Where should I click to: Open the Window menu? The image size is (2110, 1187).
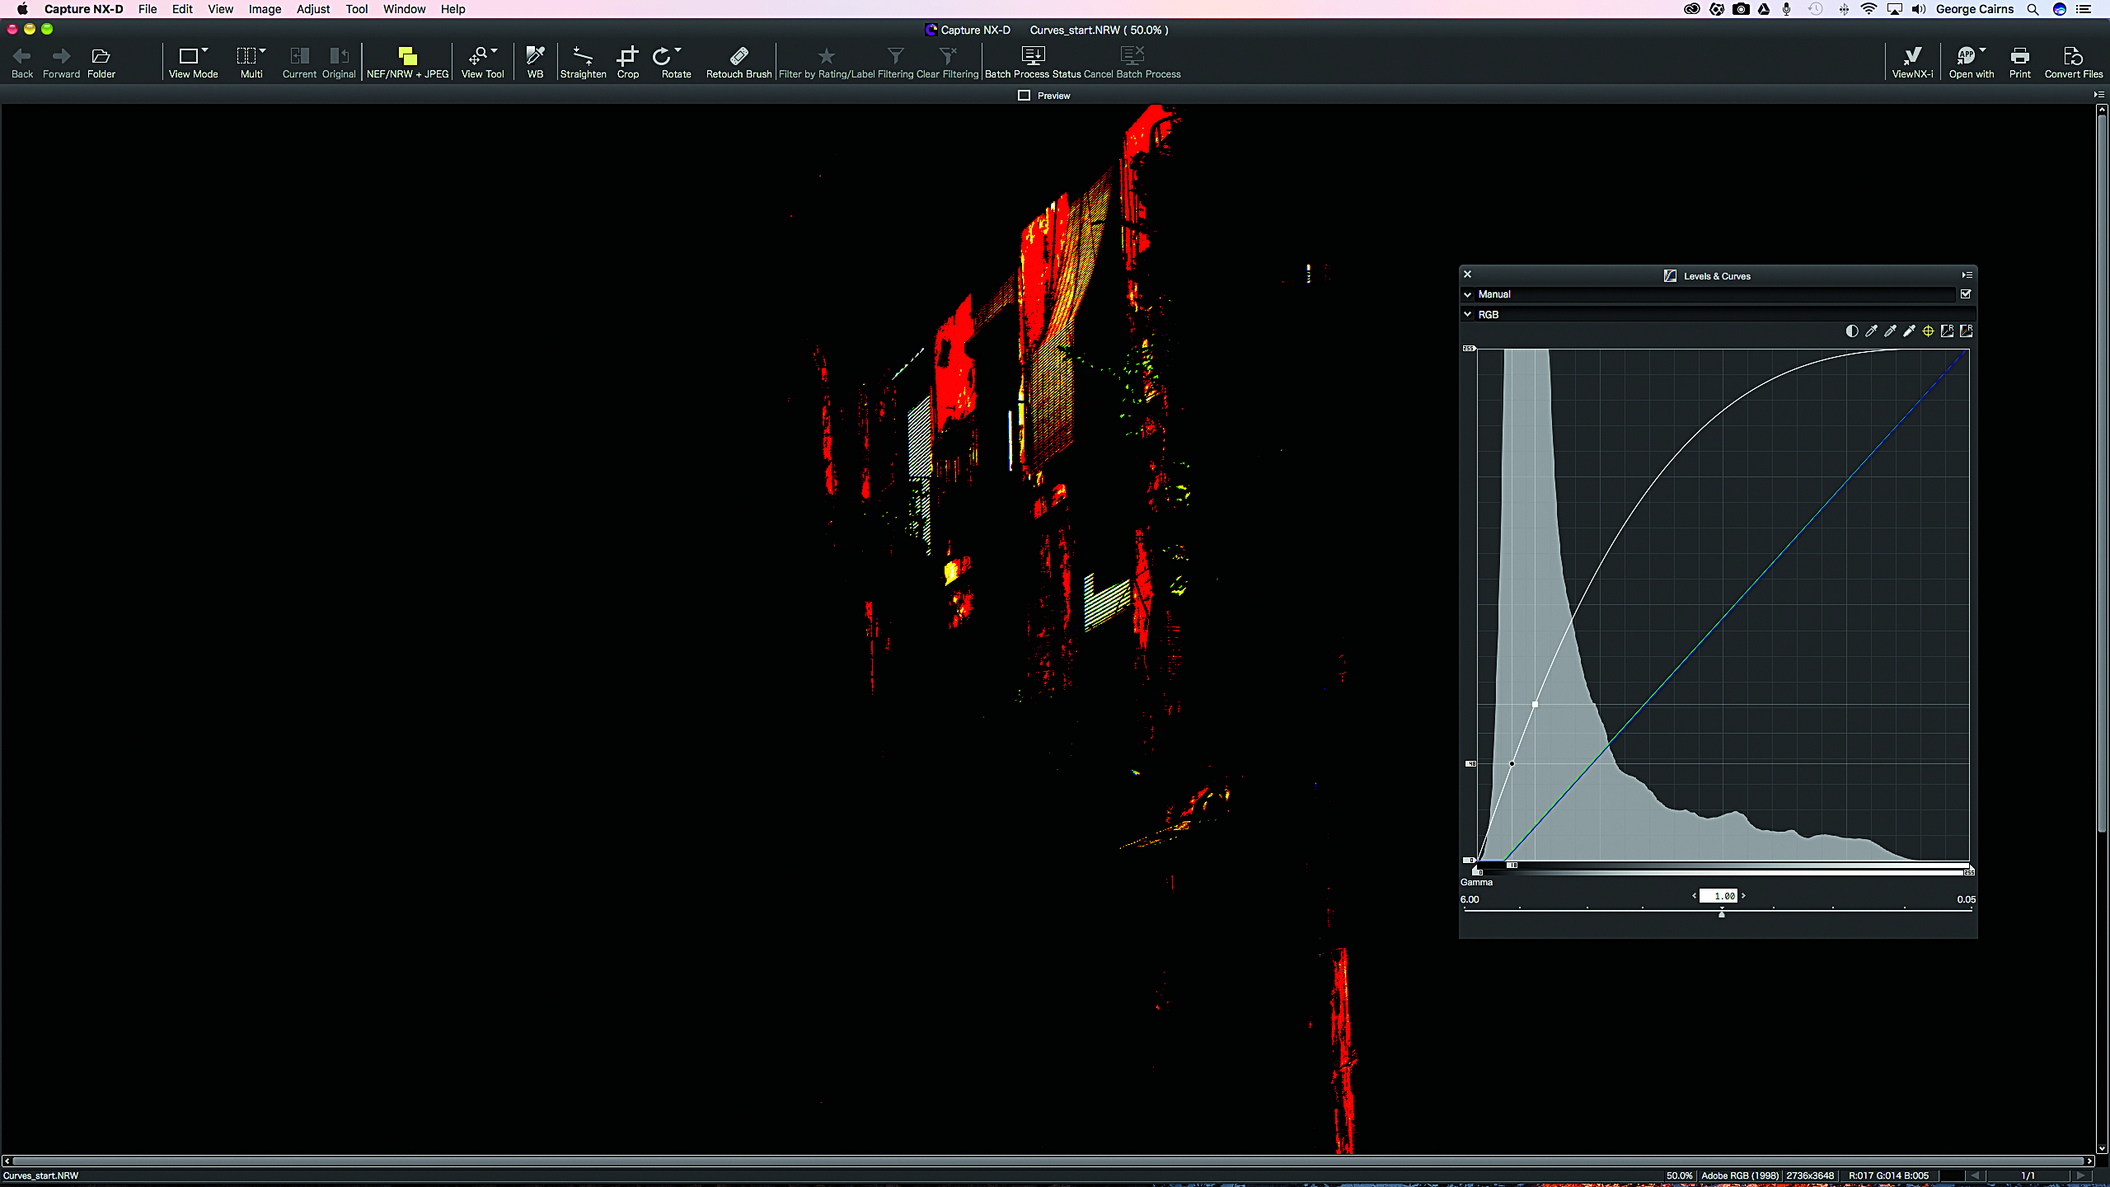[404, 9]
